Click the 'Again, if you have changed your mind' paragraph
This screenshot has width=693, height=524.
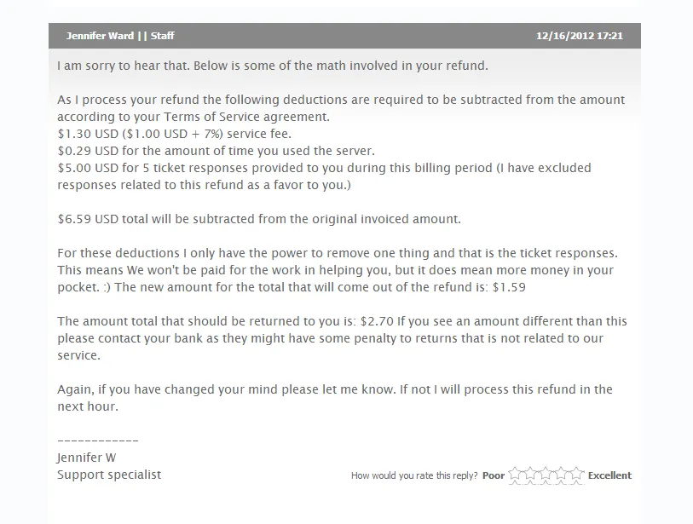[335, 398]
